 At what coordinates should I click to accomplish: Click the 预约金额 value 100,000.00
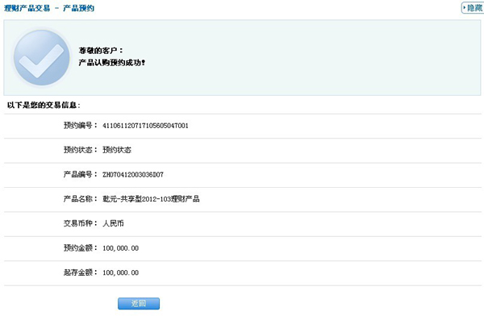click(x=121, y=248)
